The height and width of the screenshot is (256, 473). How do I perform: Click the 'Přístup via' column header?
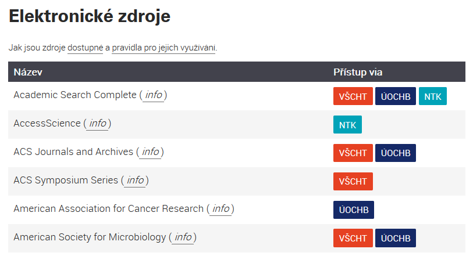tap(358, 72)
